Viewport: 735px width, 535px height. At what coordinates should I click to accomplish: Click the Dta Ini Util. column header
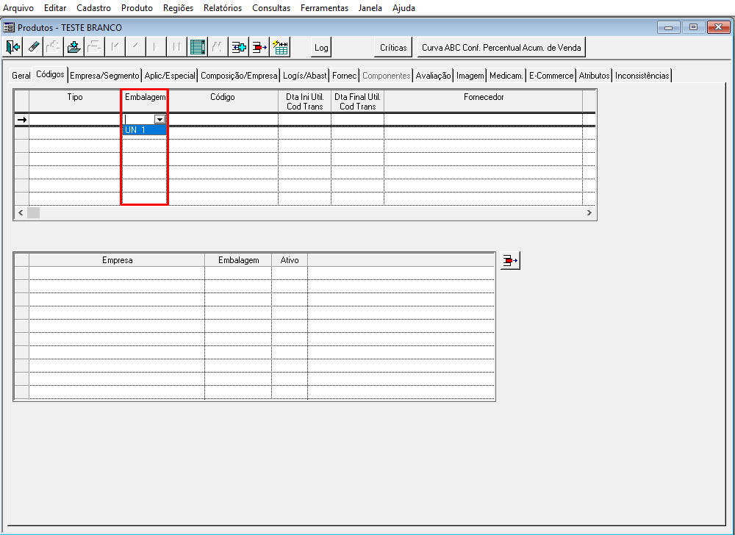click(x=305, y=101)
